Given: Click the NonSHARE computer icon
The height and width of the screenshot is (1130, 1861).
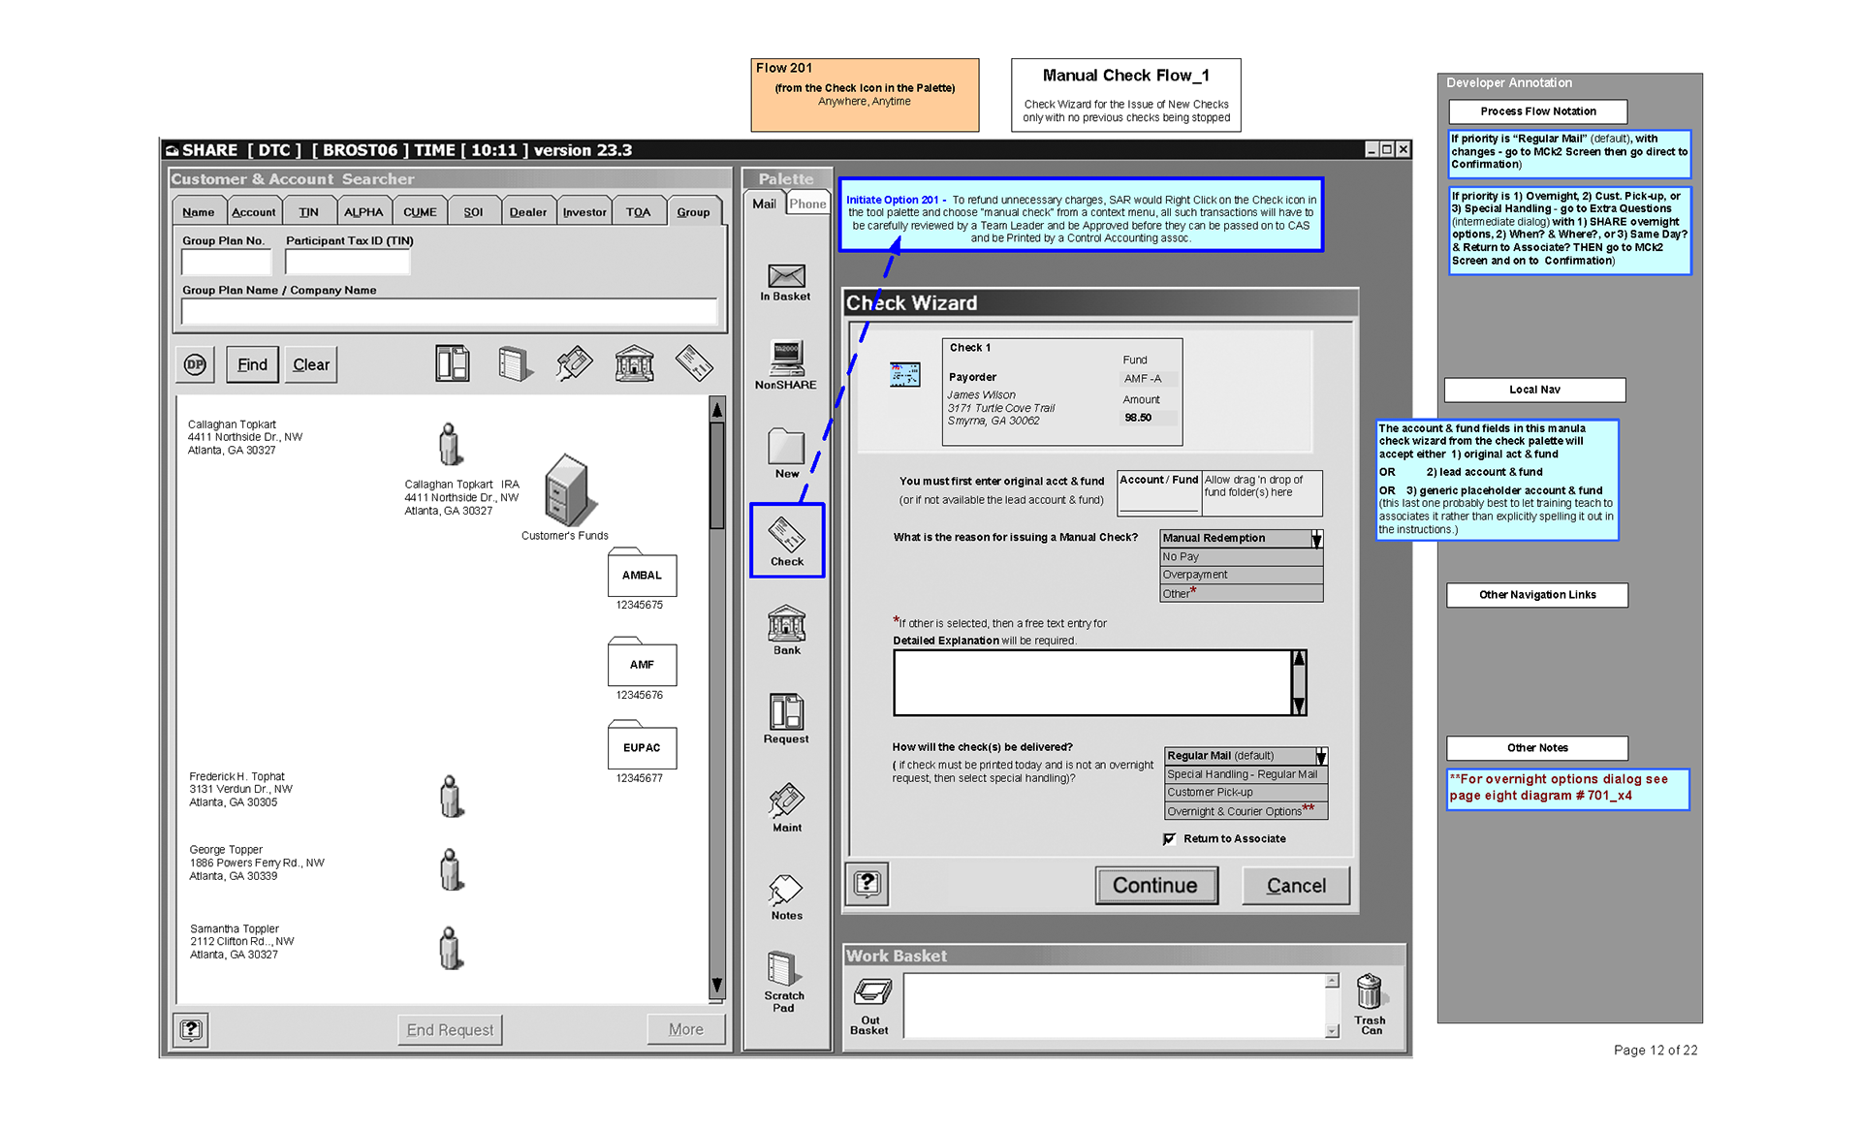Looking at the screenshot, I should (786, 361).
